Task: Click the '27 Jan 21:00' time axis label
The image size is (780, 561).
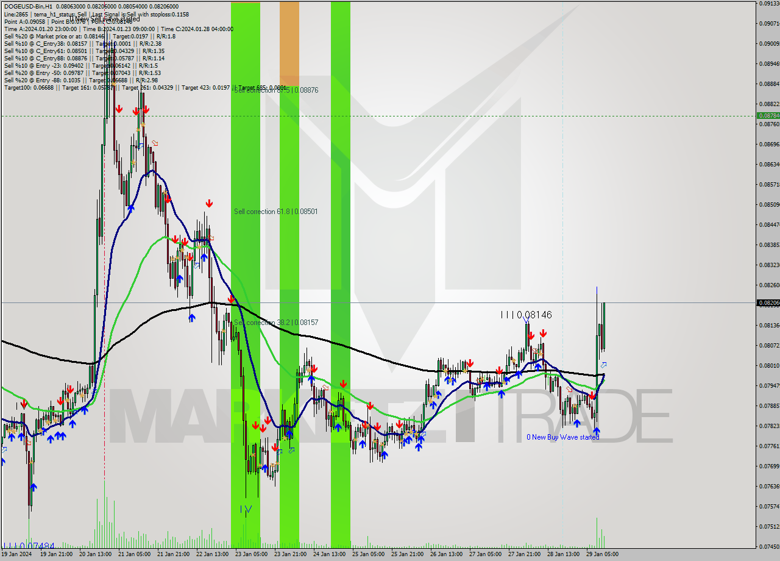Action: pos(524,555)
